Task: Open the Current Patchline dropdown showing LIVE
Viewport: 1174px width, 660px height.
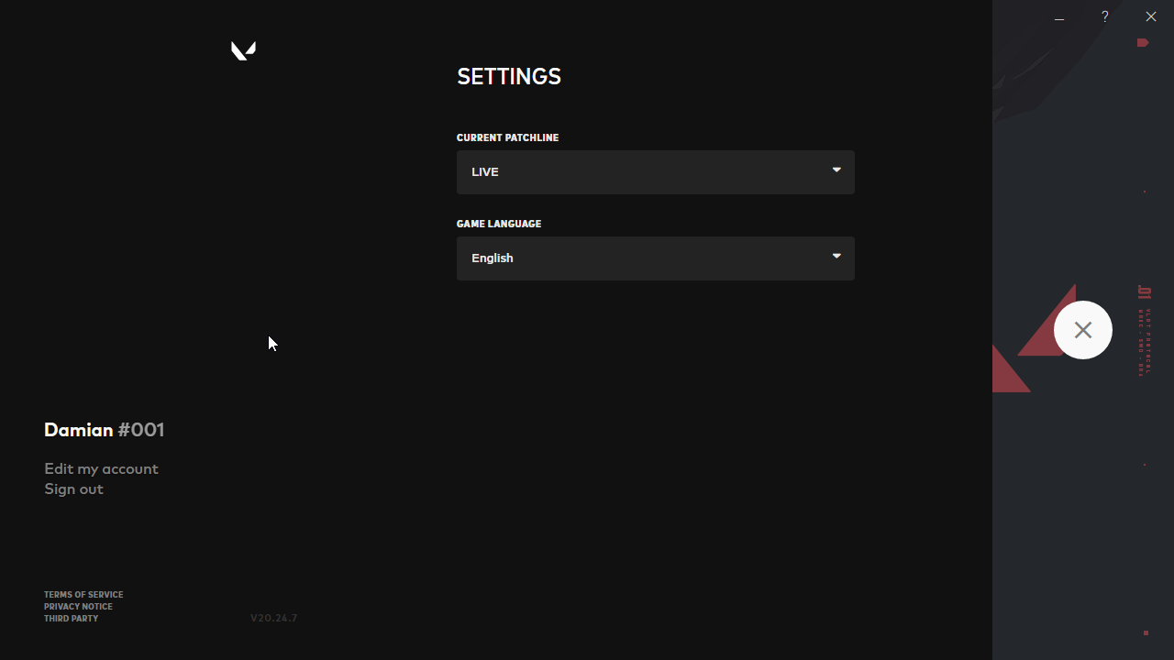Action: (x=642, y=172)
